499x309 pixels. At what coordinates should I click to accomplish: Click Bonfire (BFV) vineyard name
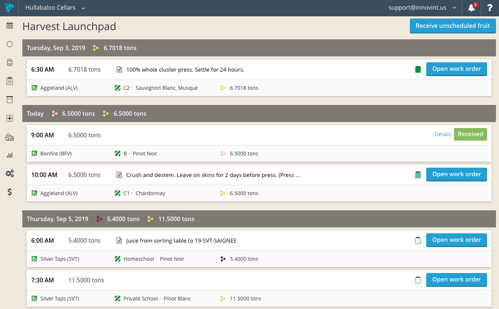click(x=56, y=154)
